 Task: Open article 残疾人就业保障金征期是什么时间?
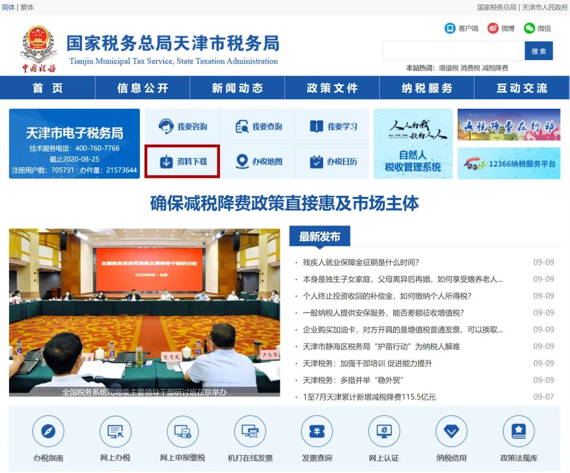(361, 262)
